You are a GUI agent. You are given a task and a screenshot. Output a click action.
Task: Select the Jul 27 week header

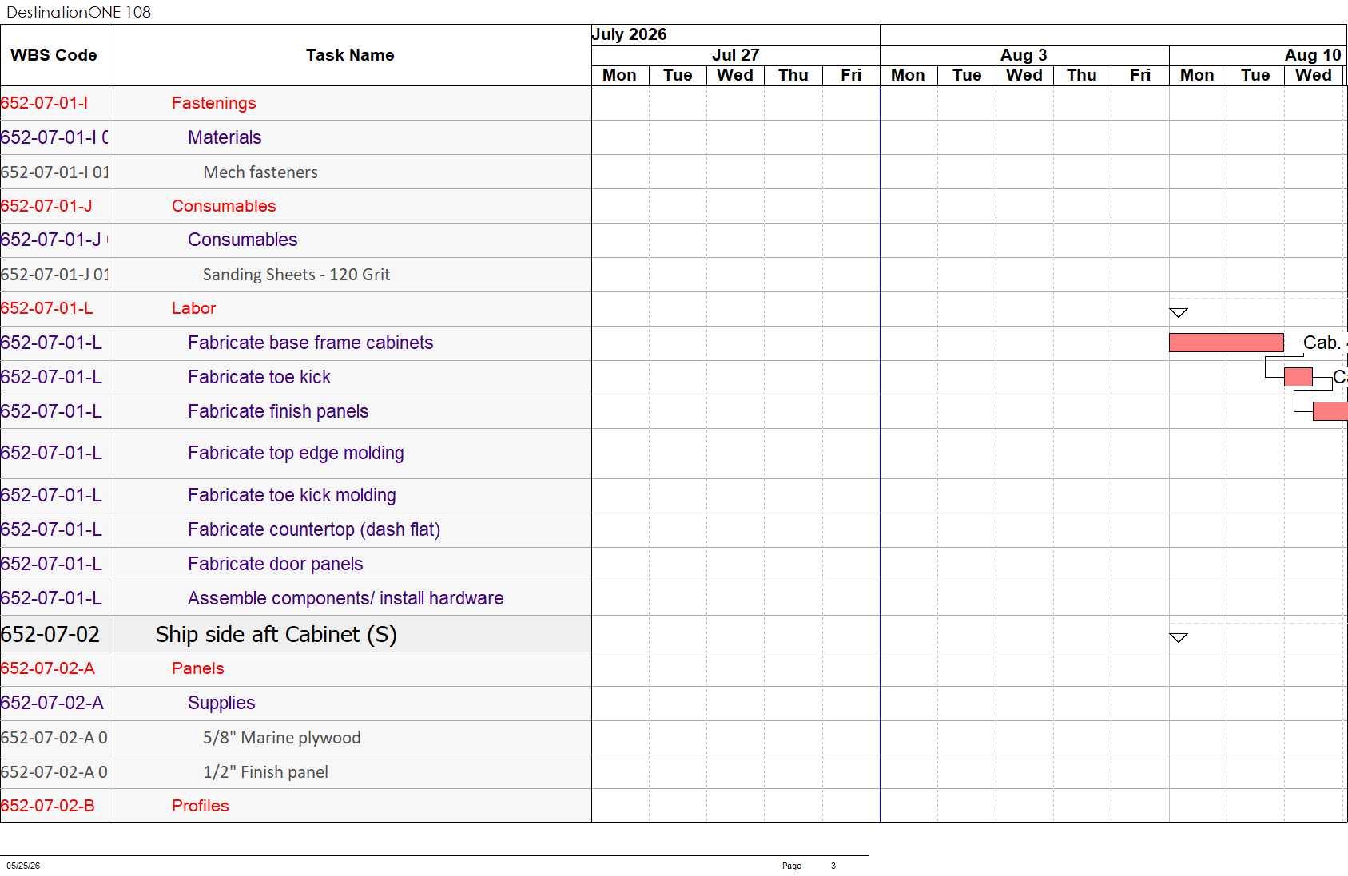pyautogui.click(x=735, y=55)
